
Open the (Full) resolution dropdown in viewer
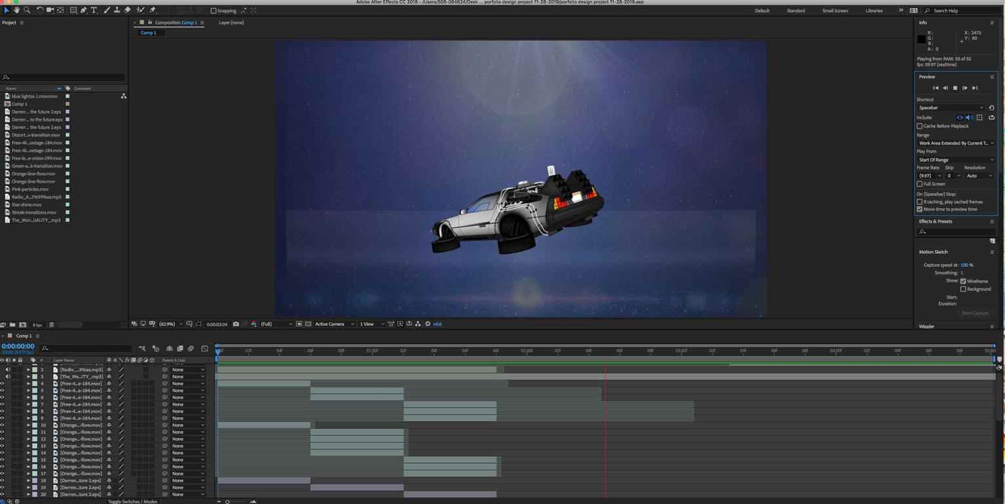(x=276, y=324)
